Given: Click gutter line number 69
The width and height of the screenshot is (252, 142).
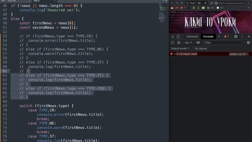Looking at the screenshot, I should click(5, 106).
